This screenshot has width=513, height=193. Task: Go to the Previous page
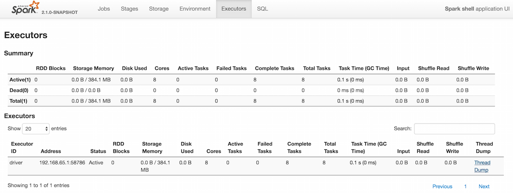(x=442, y=187)
